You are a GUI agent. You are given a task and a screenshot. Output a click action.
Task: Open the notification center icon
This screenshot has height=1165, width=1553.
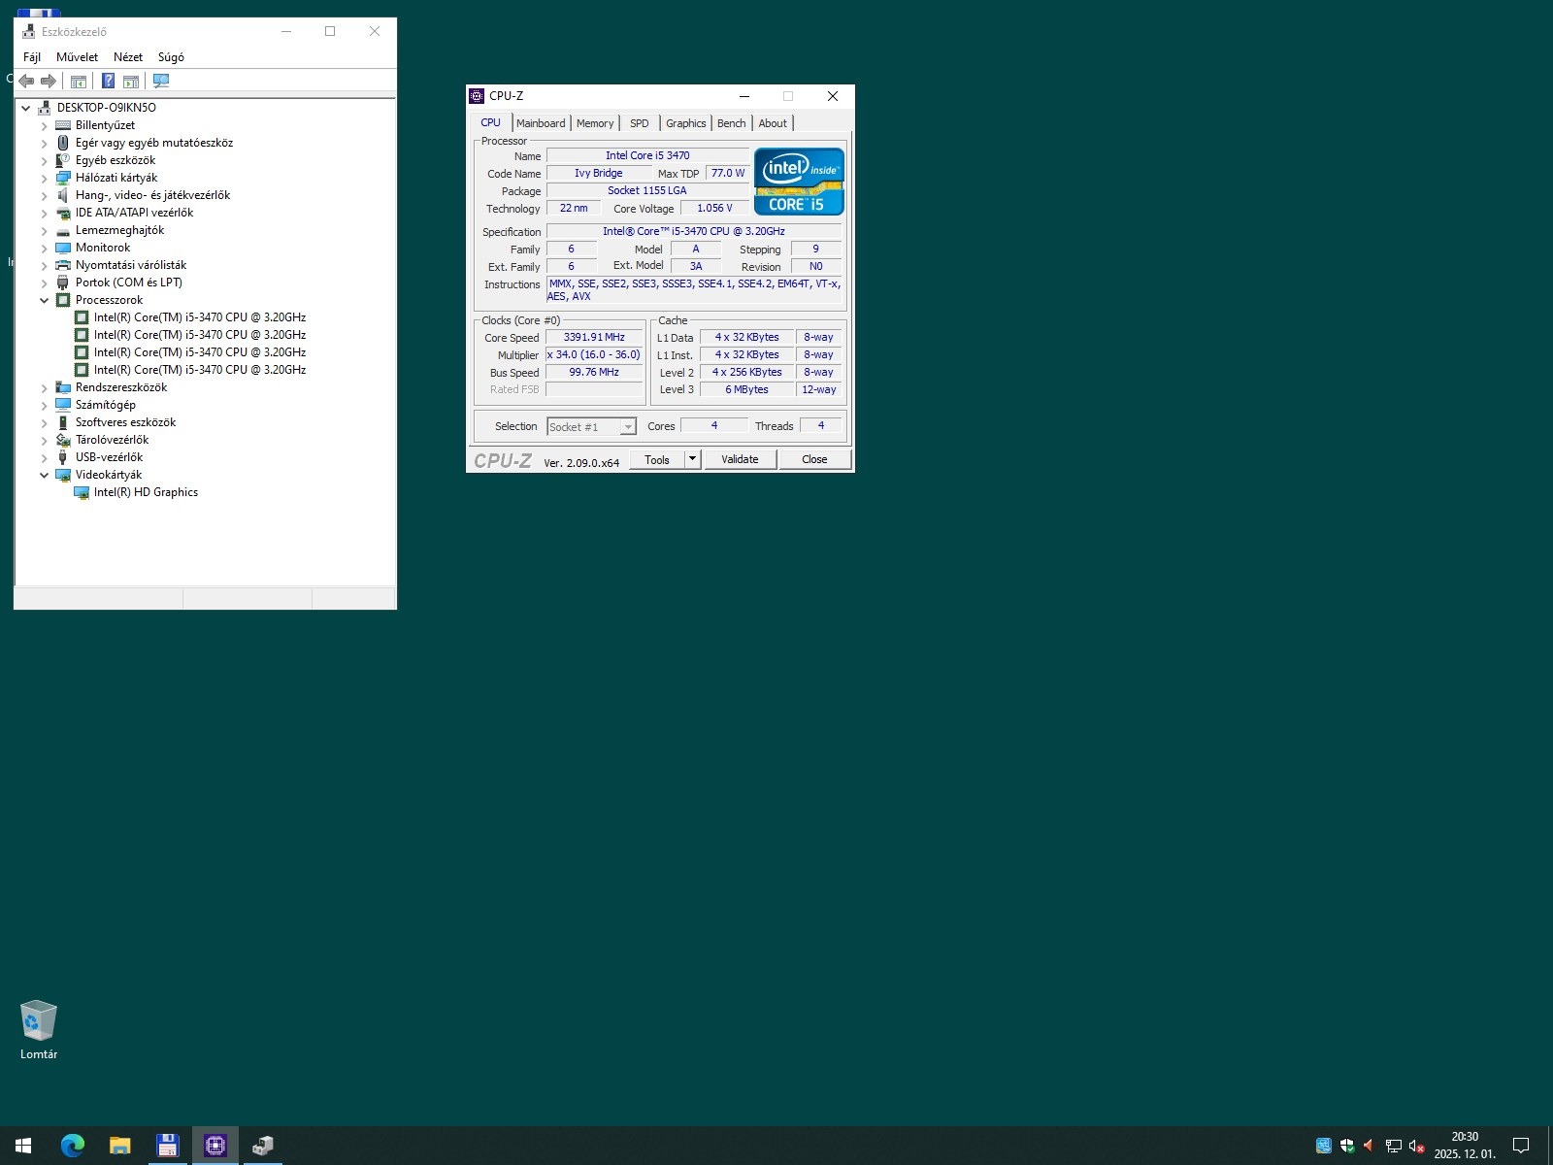pyautogui.click(x=1521, y=1146)
